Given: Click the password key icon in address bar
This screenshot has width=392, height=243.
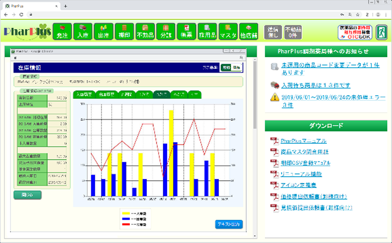Looking at the screenshot, I should pos(342,15).
